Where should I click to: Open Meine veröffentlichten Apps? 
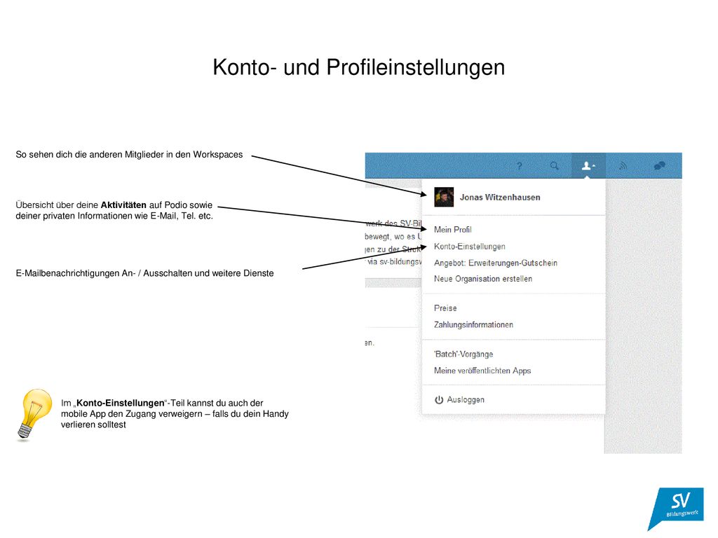(x=482, y=371)
